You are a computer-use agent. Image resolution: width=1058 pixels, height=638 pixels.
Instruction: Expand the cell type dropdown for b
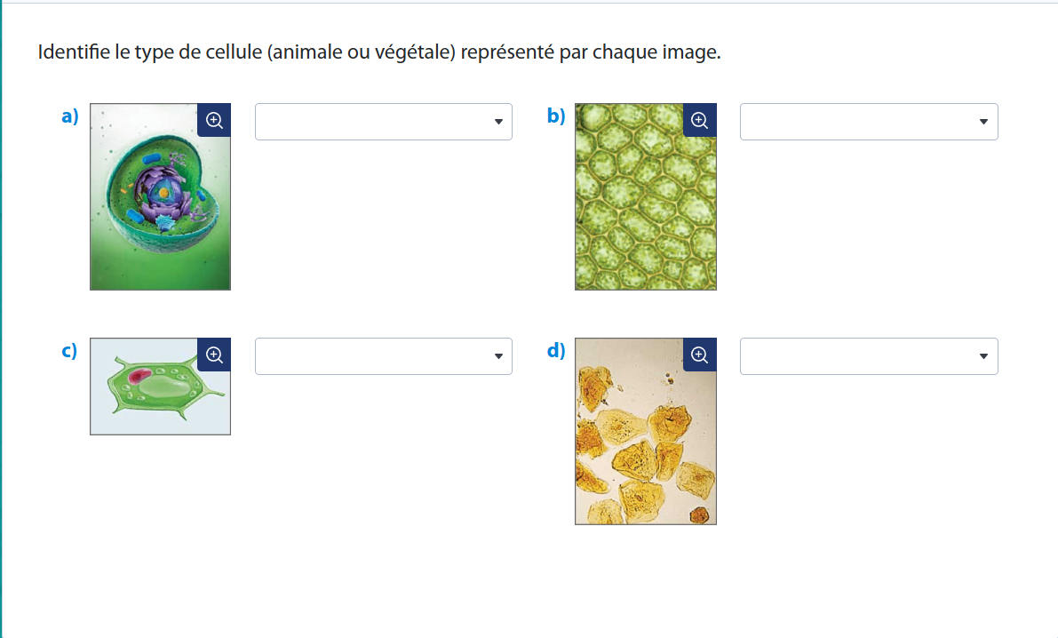(x=868, y=122)
